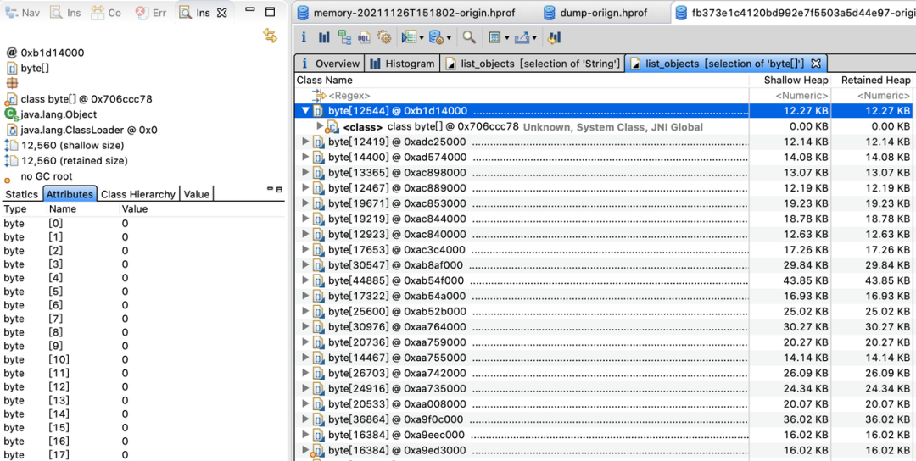The image size is (916, 461).
Task: Click the export toolbar icon
Action: 522,37
